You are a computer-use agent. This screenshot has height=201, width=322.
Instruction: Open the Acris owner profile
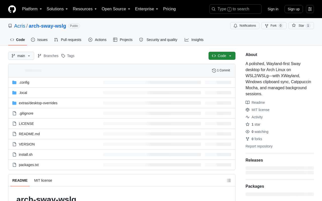[x=20, y=26]
